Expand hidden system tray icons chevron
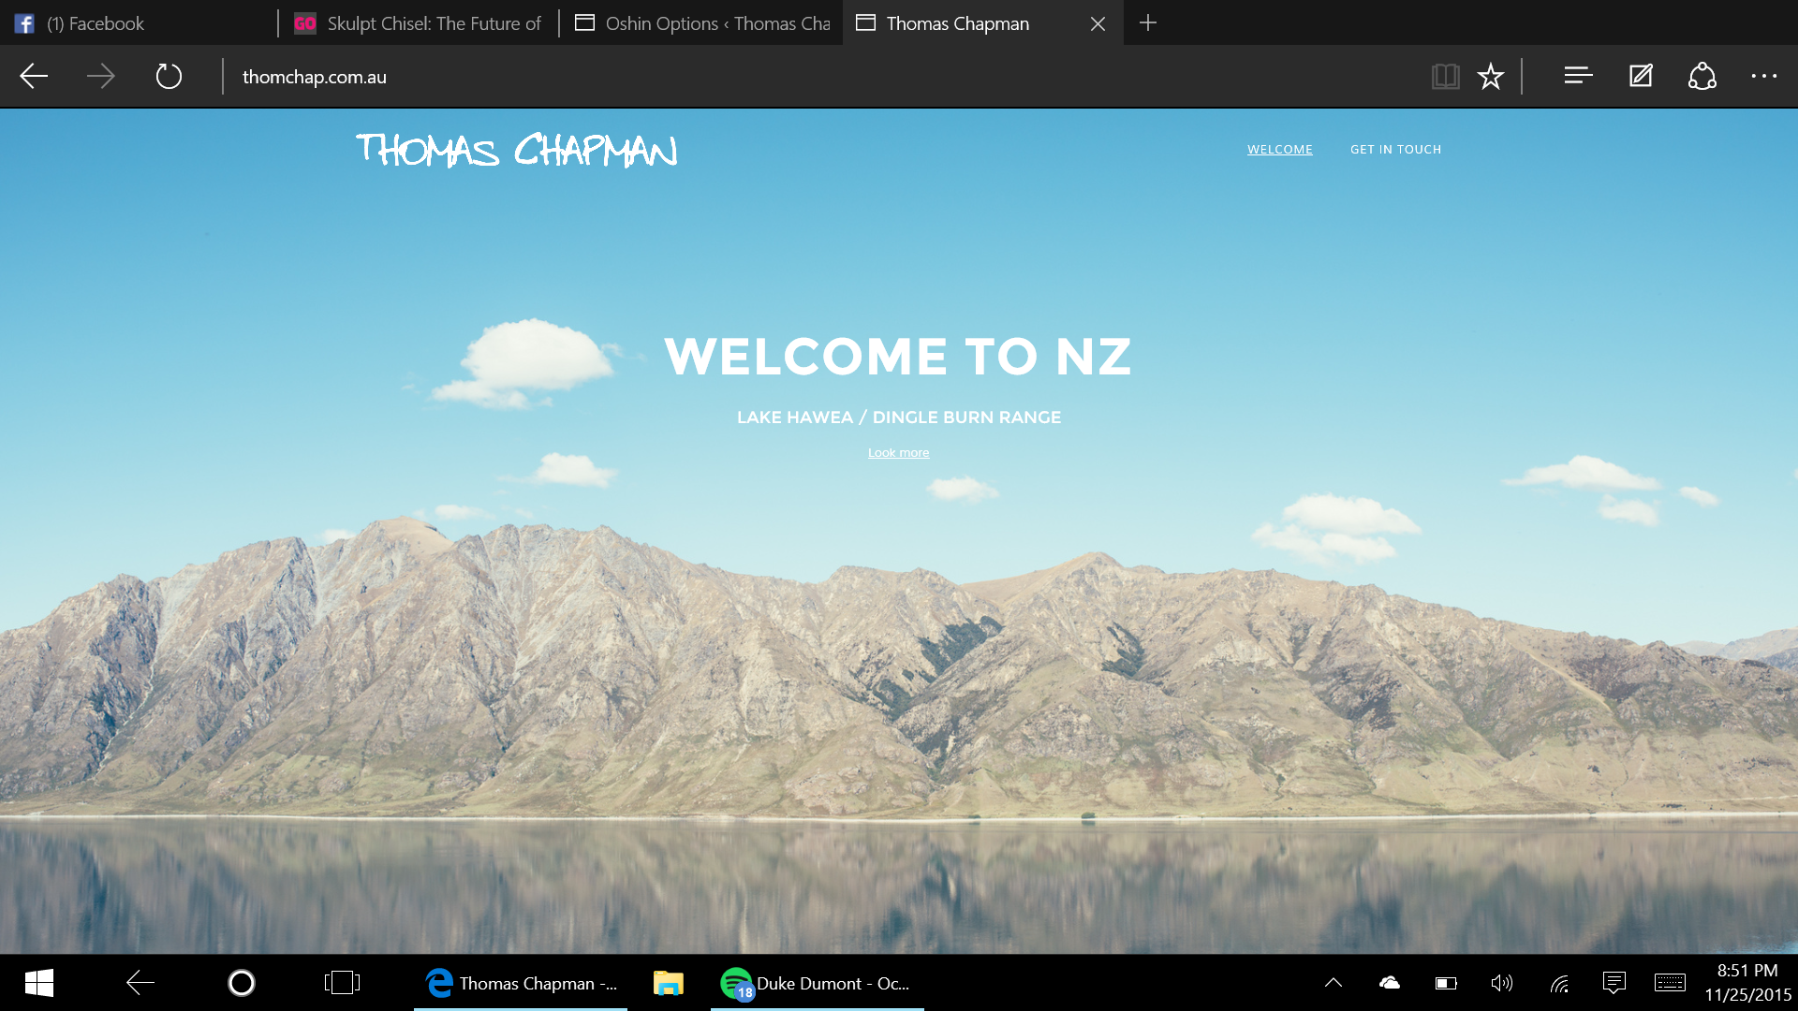 tap(1334, 983)
